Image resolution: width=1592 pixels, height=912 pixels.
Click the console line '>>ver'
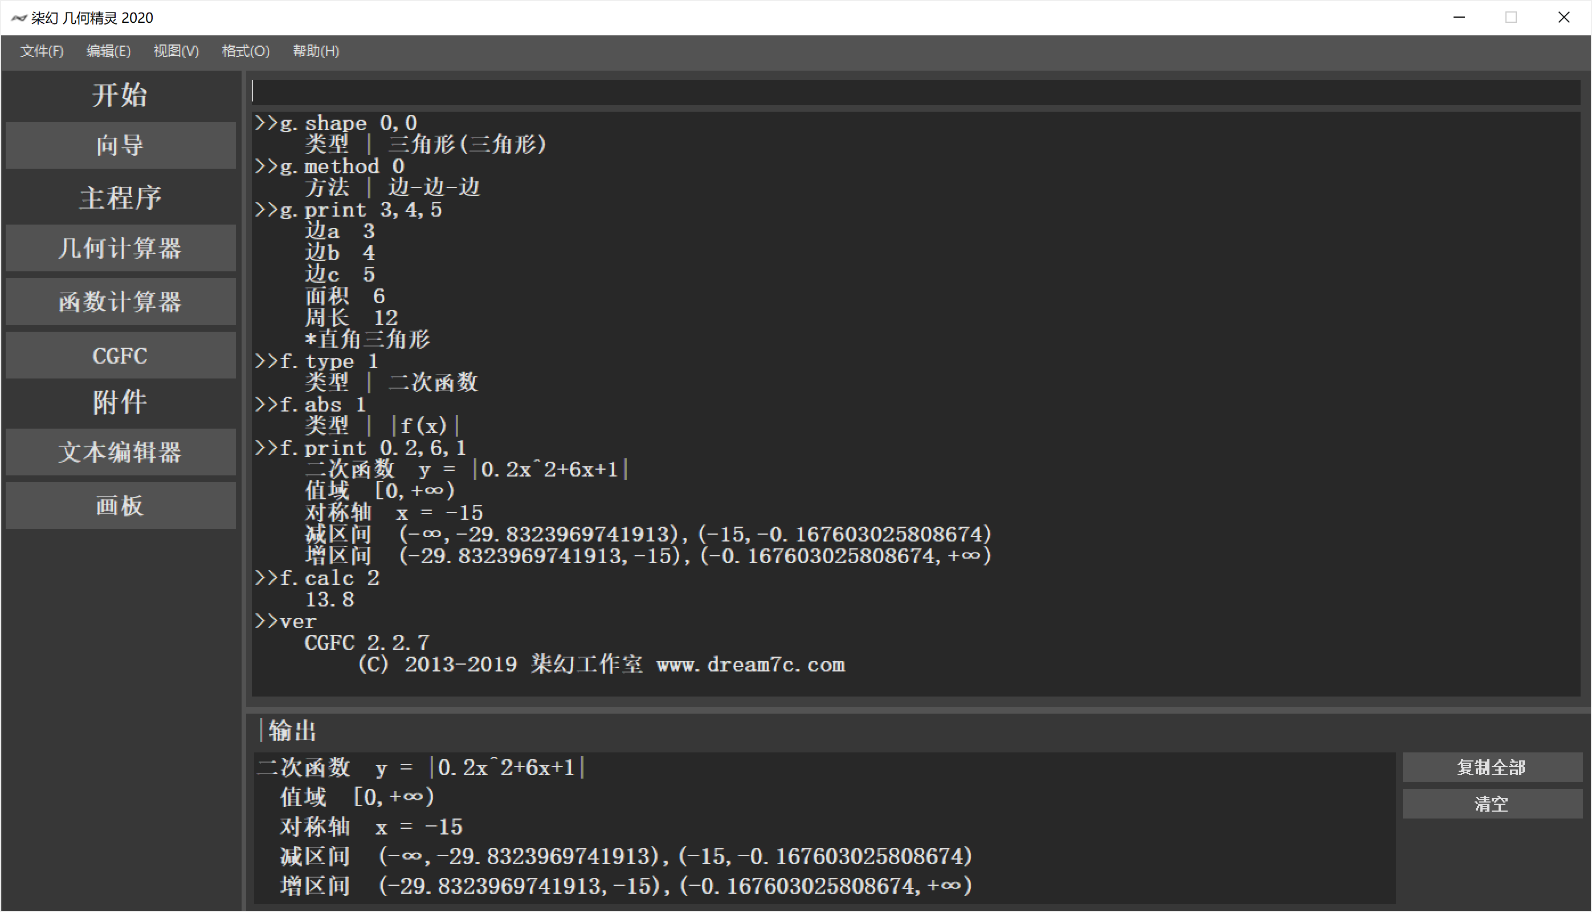285,621
